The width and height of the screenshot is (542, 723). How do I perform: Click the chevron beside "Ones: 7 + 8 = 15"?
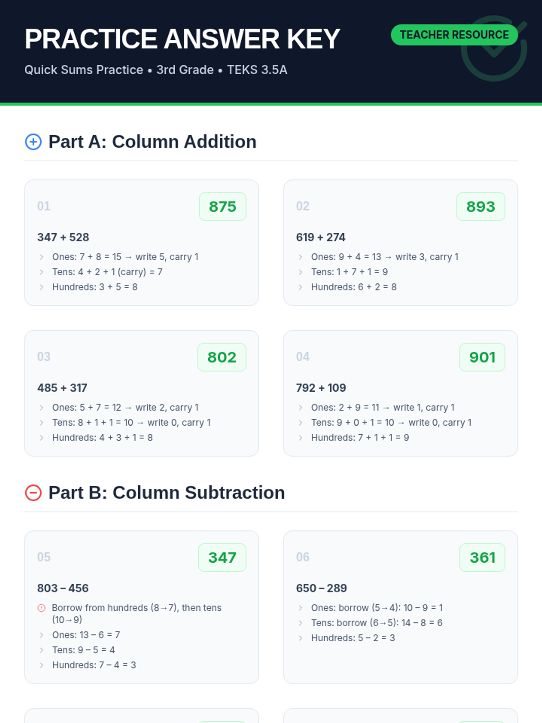[x=42, y=257]
